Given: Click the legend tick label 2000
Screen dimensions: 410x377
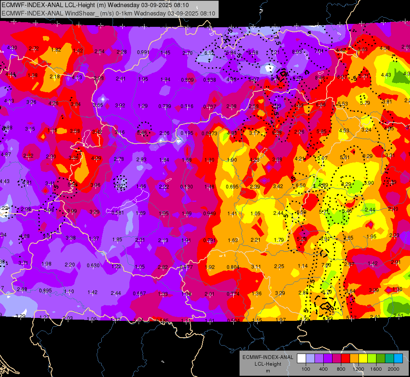Looking at the screenshot, I should point(394,369).
